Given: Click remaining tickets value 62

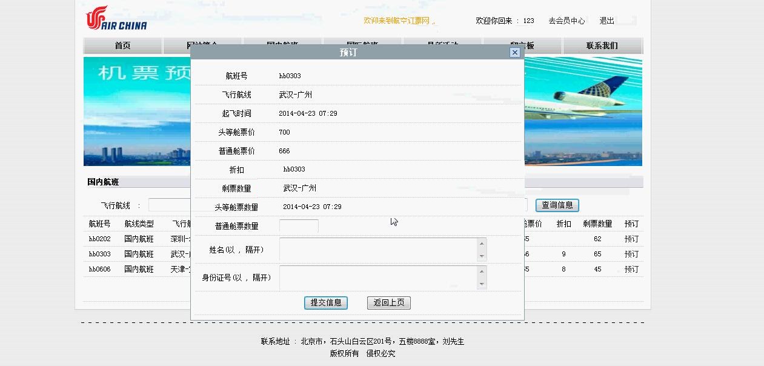Looking at the screenshot, I should tap(598, 239).
